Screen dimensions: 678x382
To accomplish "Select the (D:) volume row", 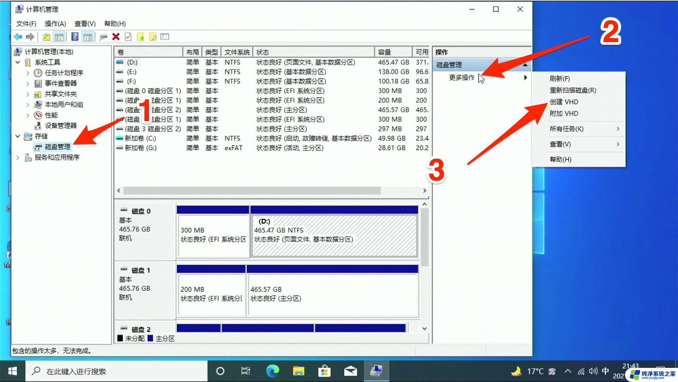I will 272,62.
